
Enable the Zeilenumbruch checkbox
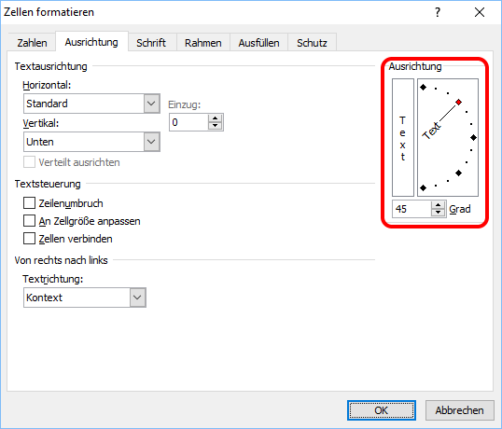pos(29,202)
